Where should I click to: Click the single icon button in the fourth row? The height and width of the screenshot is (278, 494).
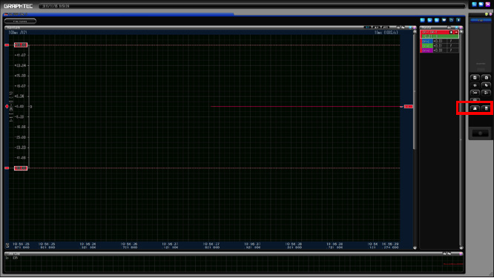(475, 99)
